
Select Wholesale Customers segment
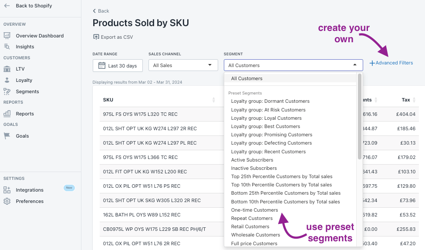255,235
